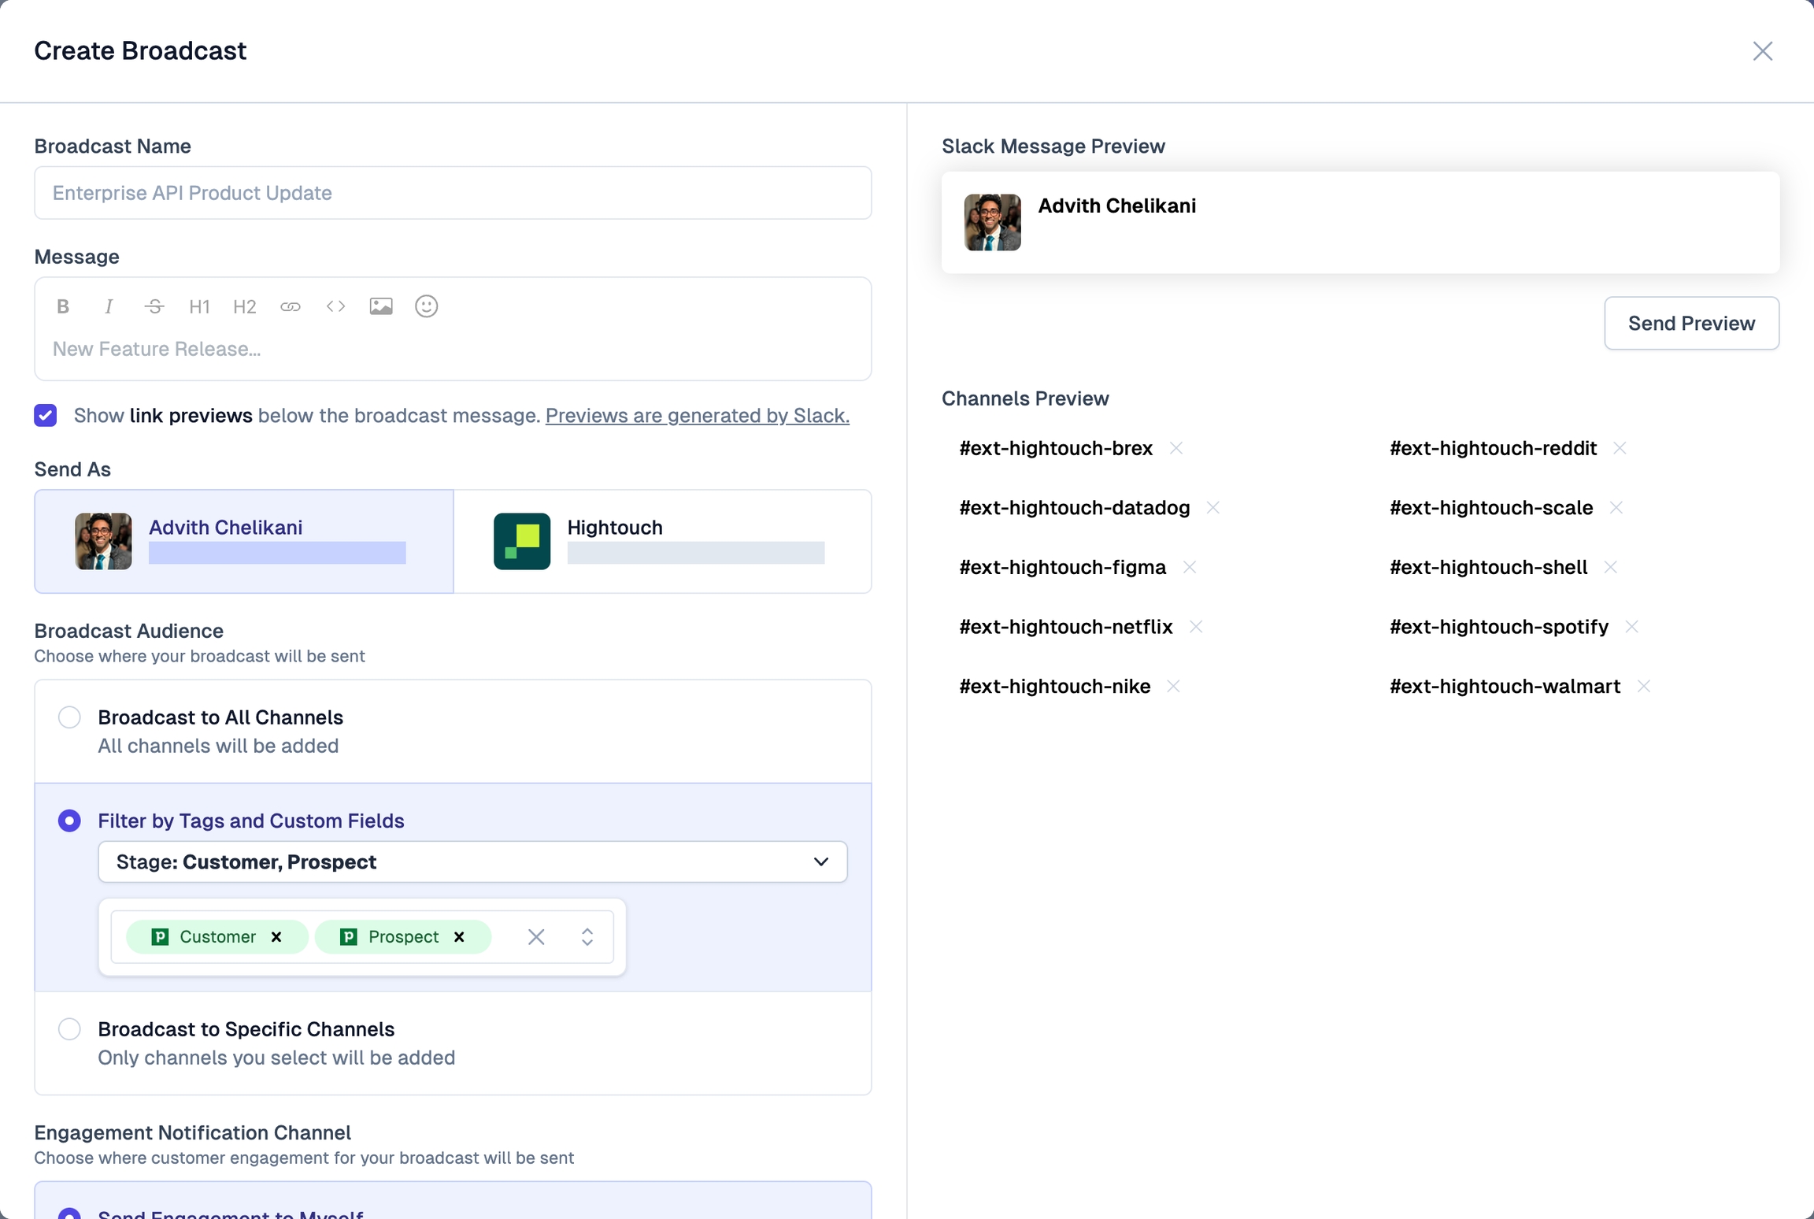Select Broadcast to All Channels radio

click(x=69, y=717)
